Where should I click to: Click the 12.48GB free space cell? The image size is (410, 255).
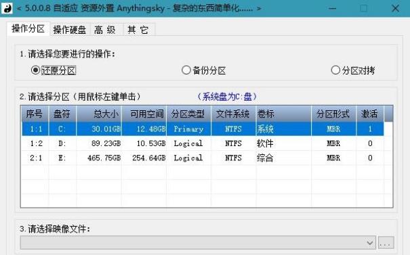[144, 129]
